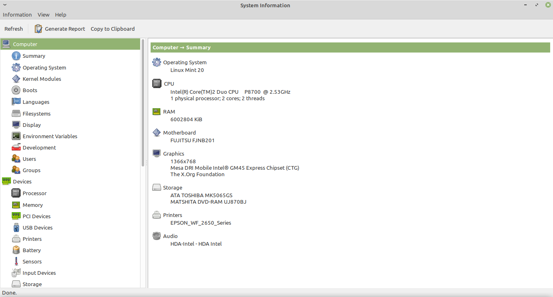This screenshot has width=553, height=297.
Task: Open the View menu
Action: [x=43, y=15]
